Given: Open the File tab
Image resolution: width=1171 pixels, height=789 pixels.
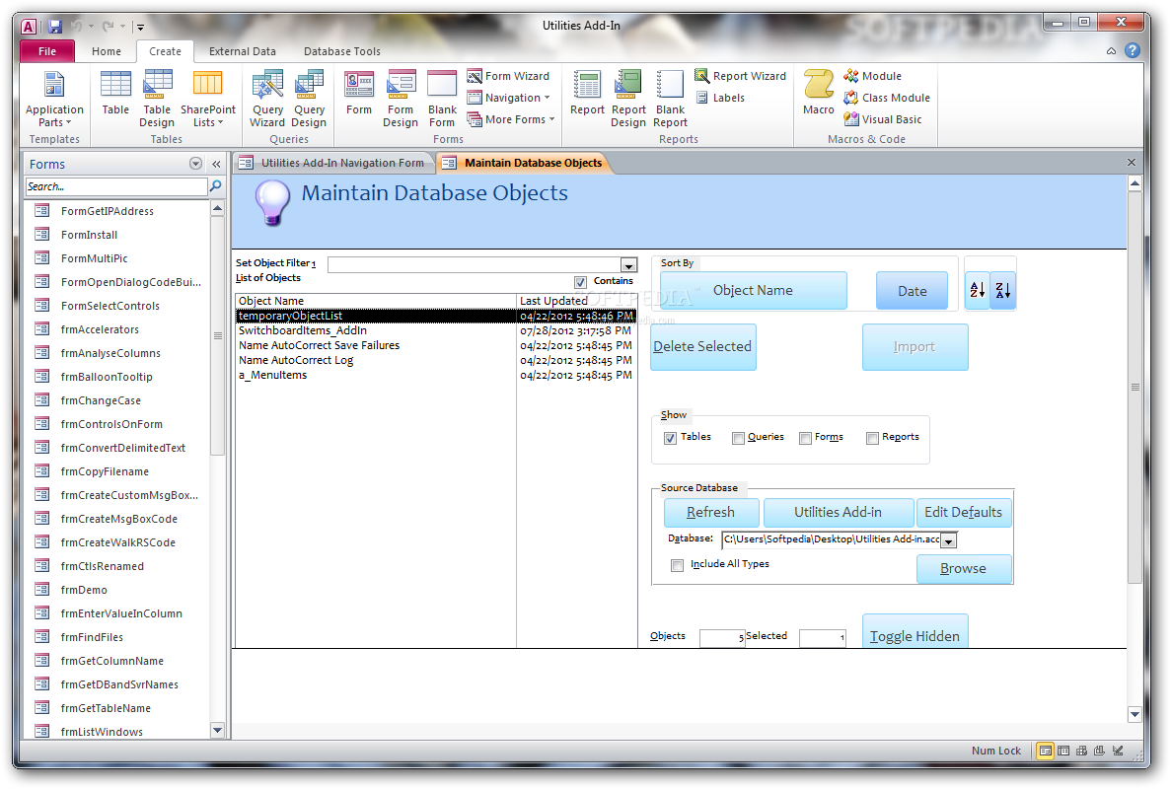Looking at the screenshot, I should (x=47, y=50).
